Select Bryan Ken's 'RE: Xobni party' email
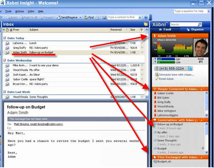Image resolution: width=214 pixels, height=168 pixels. (x=74, y=84)
